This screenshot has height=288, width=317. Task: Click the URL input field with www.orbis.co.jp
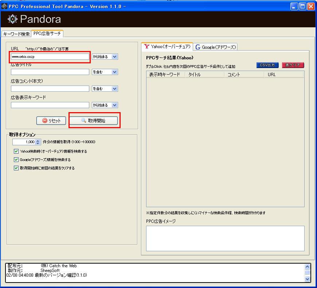click(50, 57)
